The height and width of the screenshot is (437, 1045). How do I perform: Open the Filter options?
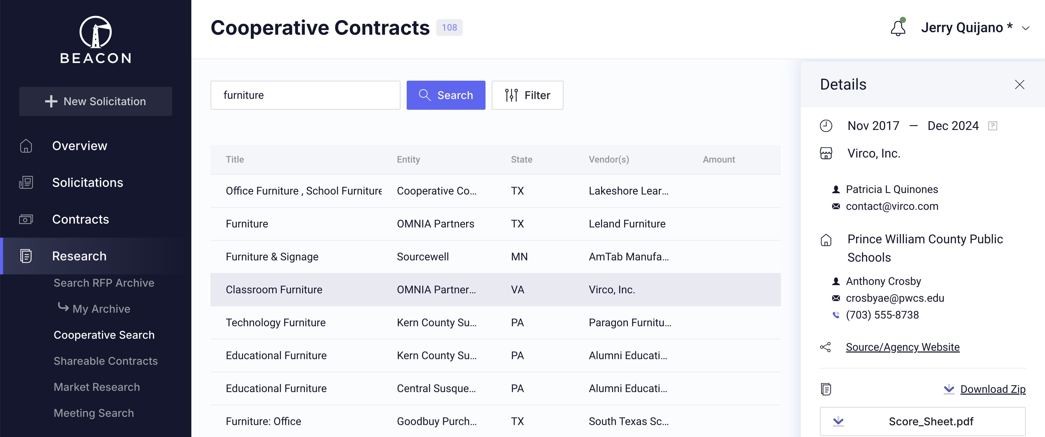(x=527, y=95)
